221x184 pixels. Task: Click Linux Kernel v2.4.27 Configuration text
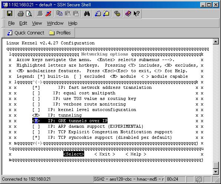tap(50, 43)
